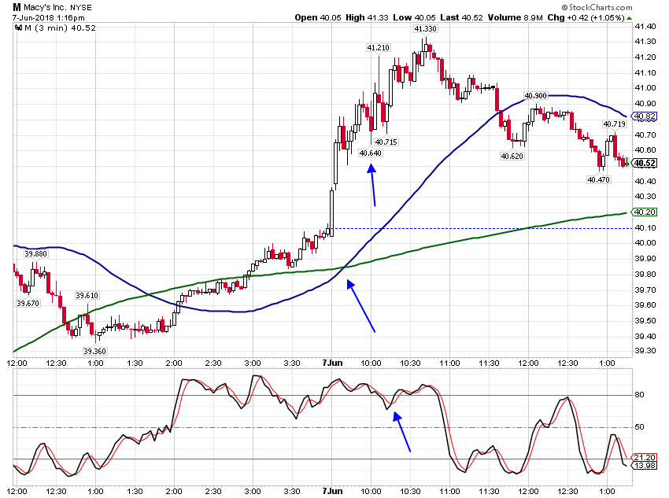
Task: Click the '50' midline level label
Action: (640, 427)
